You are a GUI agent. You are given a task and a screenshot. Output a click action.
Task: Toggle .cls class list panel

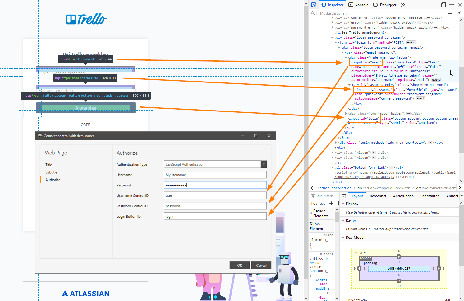[x=323, y=203]
